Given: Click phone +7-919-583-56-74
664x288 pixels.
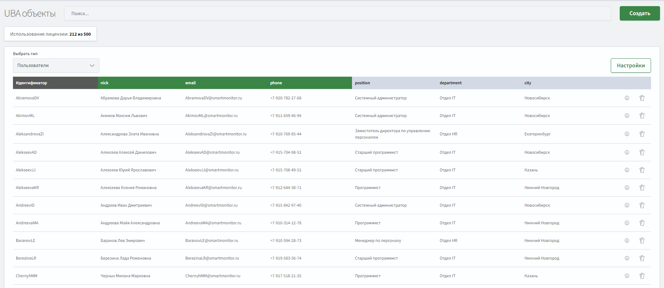Looking at the screenshot, I should coord(286,258).
